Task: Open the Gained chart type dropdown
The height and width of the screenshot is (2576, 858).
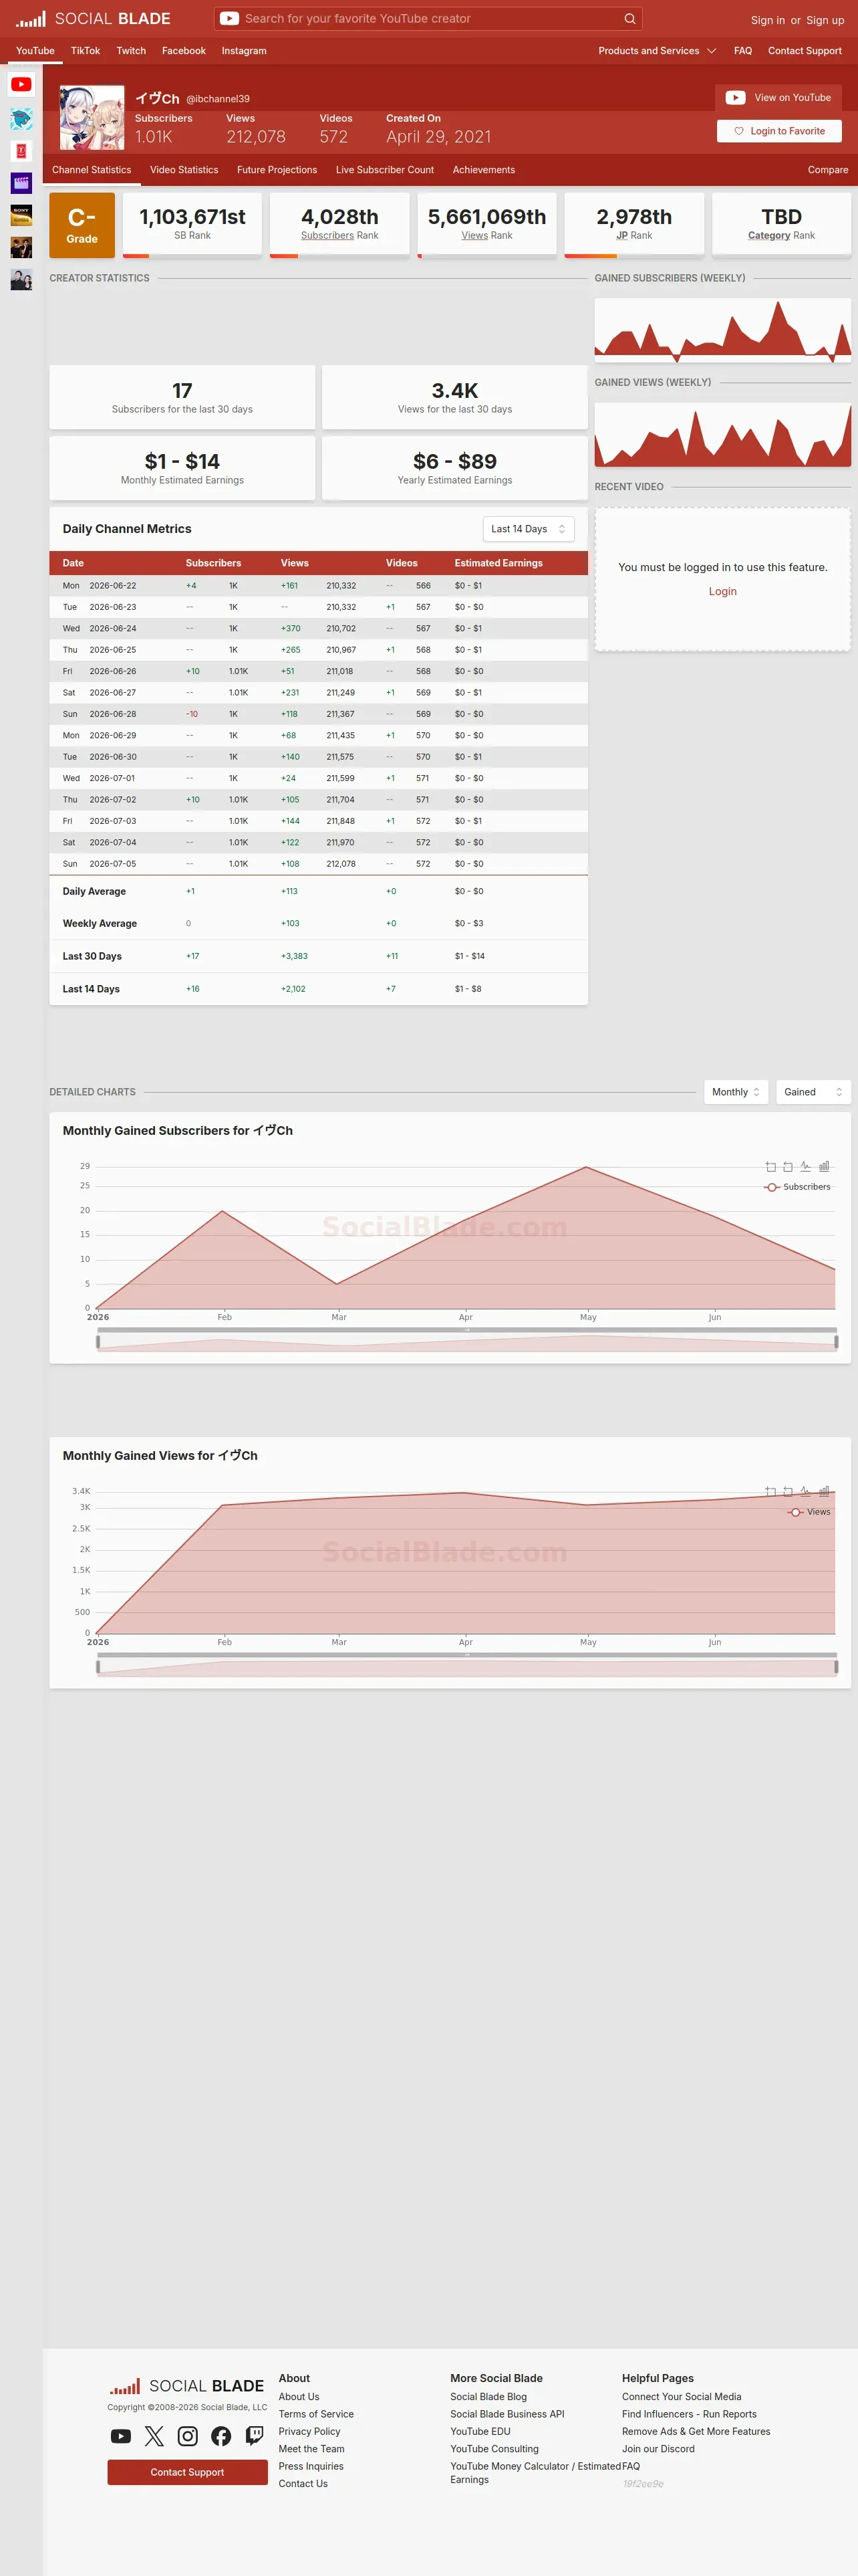Action: 813,1092
